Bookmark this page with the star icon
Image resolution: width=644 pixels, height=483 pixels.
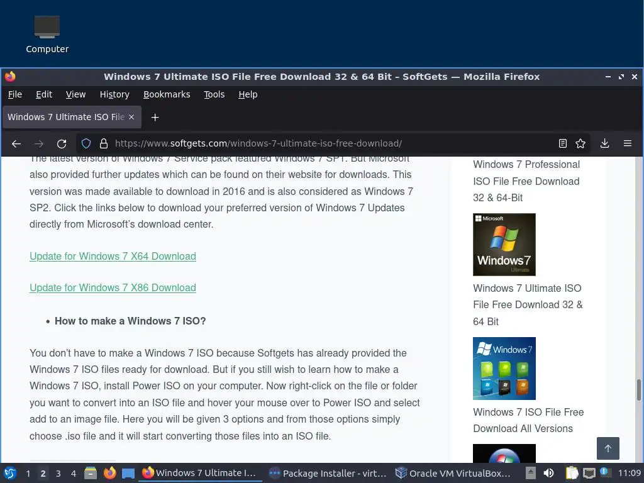pyautogui.click(x=580, y=143)
